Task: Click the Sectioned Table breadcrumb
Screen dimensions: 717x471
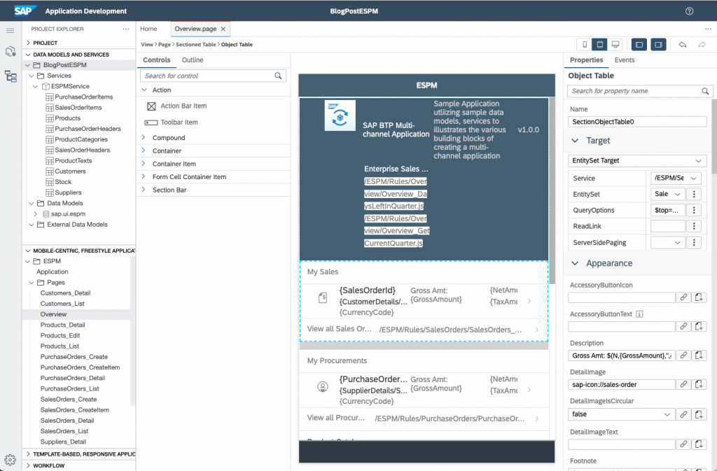Action: point(196,44)
